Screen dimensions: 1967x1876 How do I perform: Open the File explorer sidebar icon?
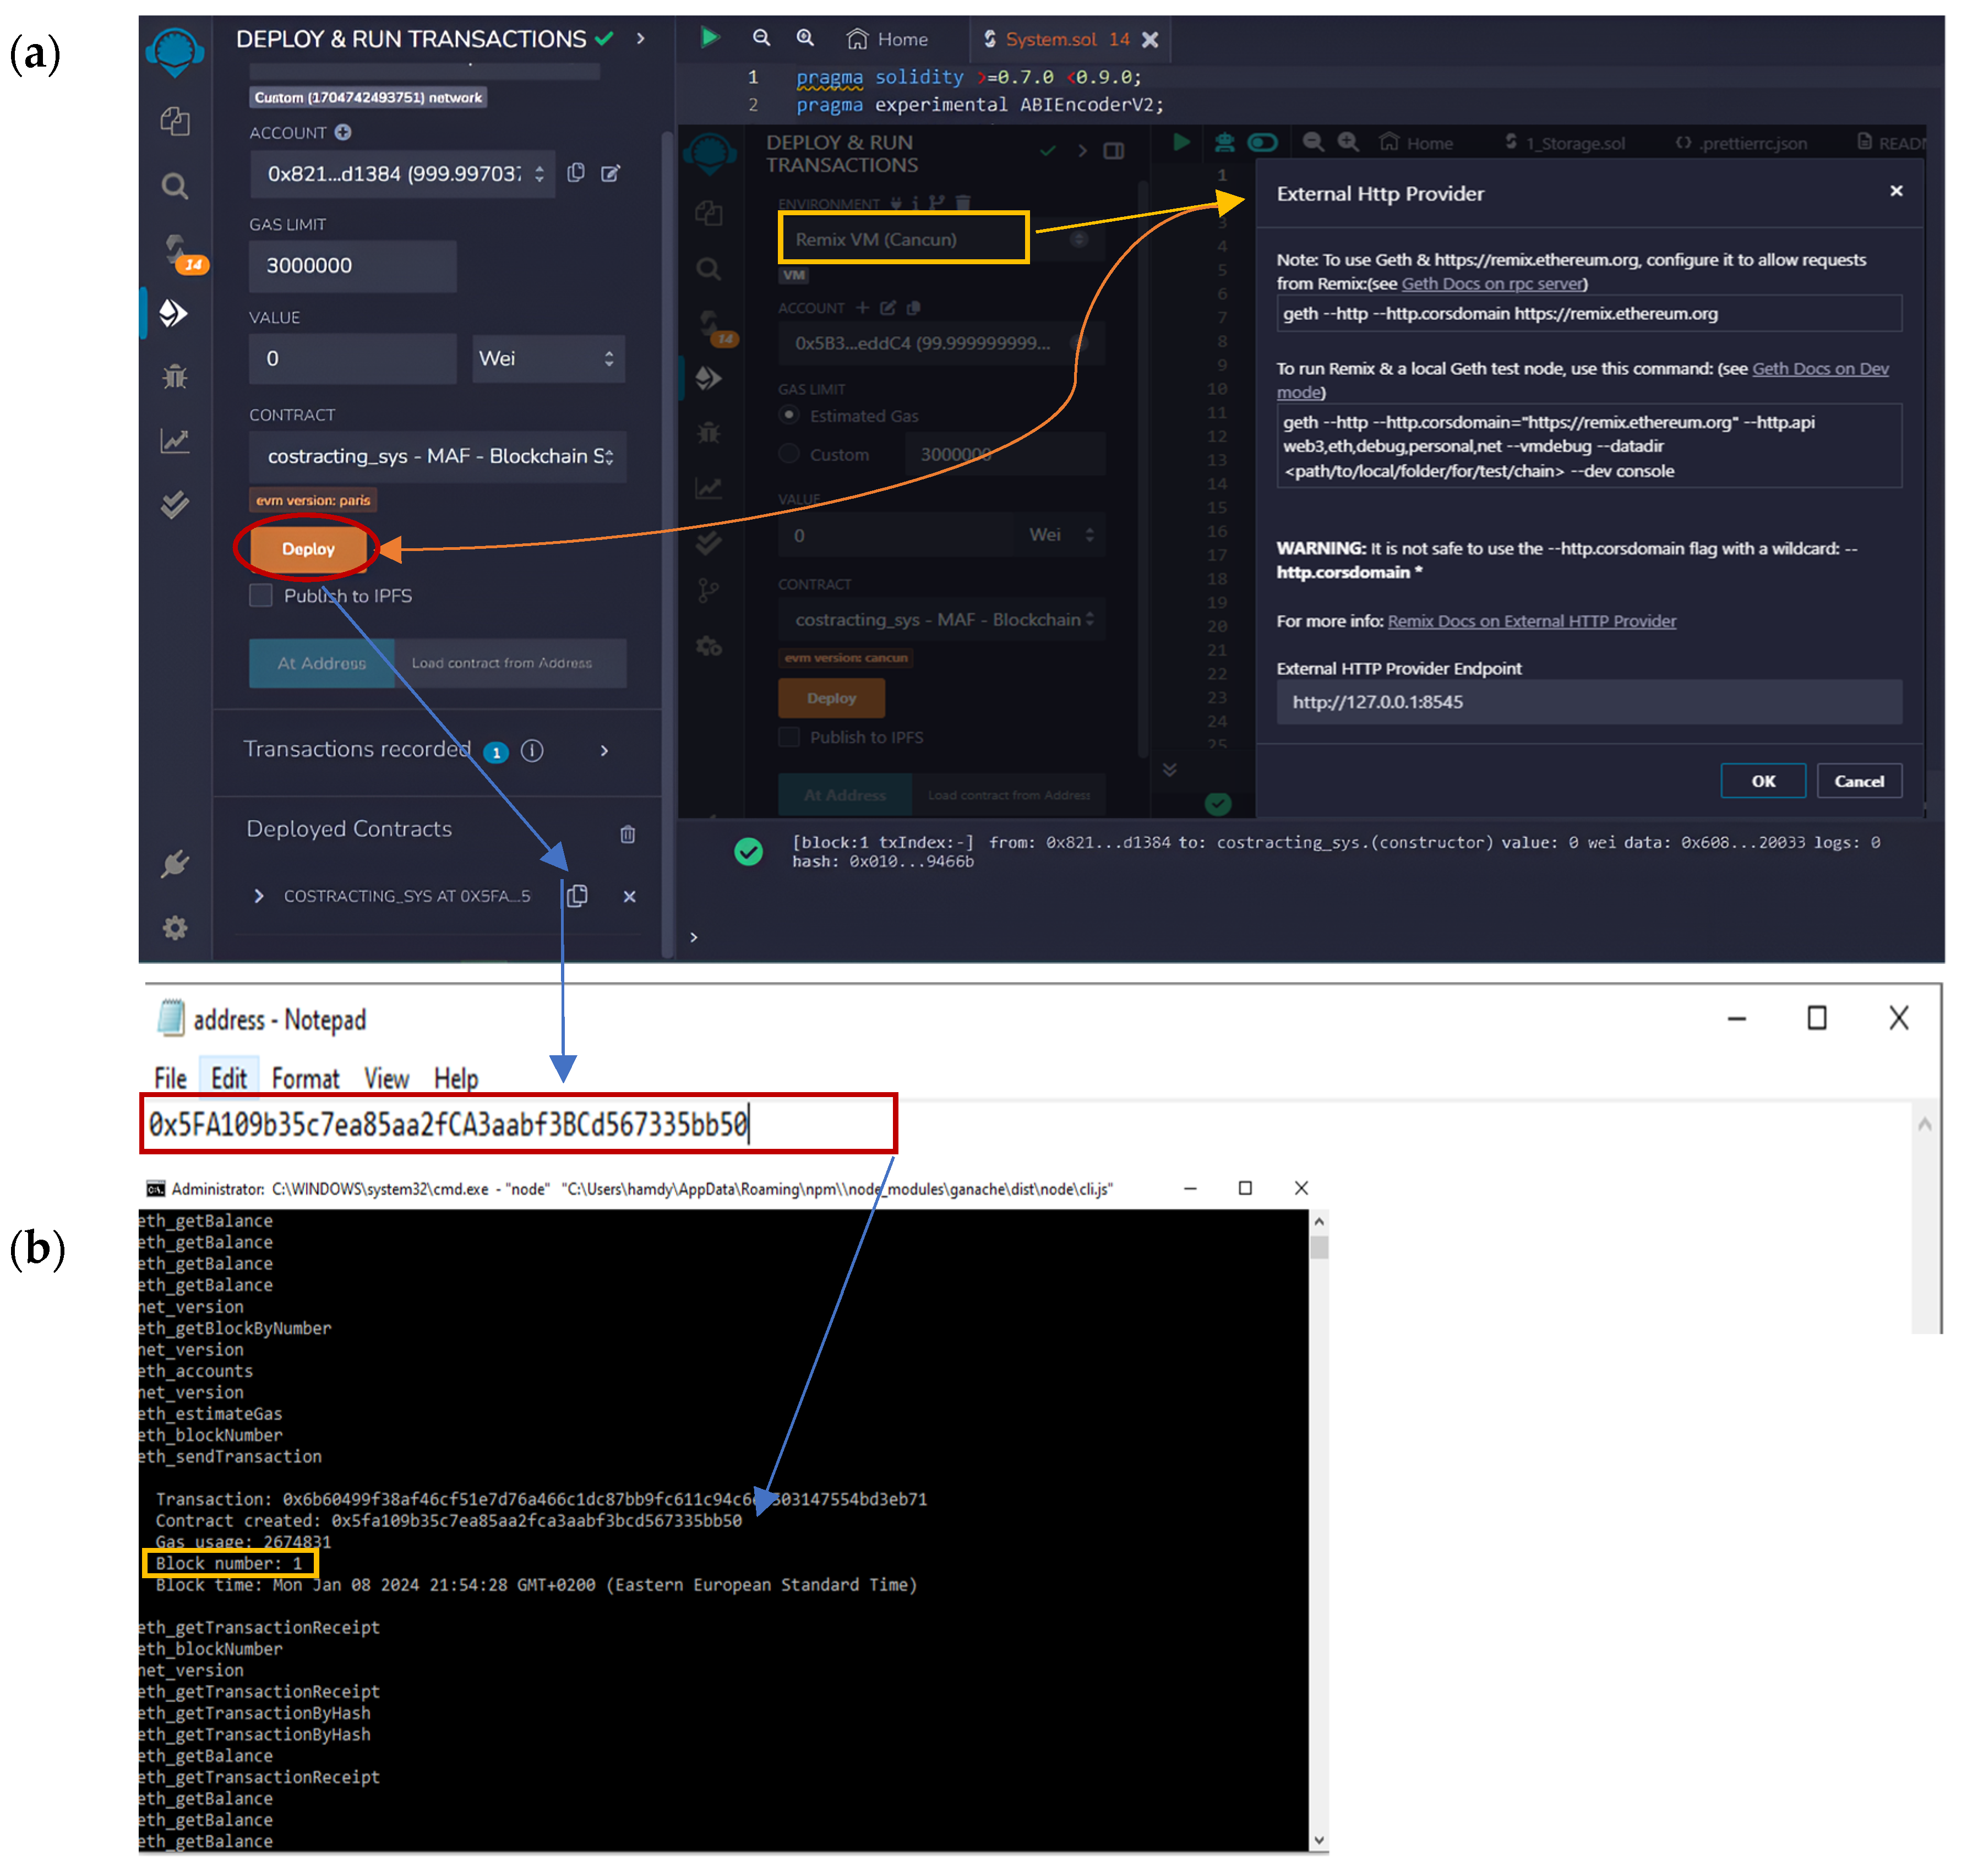(175, 121)
